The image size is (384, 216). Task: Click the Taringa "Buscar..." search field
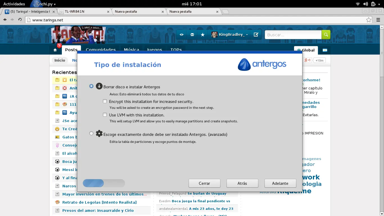[x=293, y=35]
